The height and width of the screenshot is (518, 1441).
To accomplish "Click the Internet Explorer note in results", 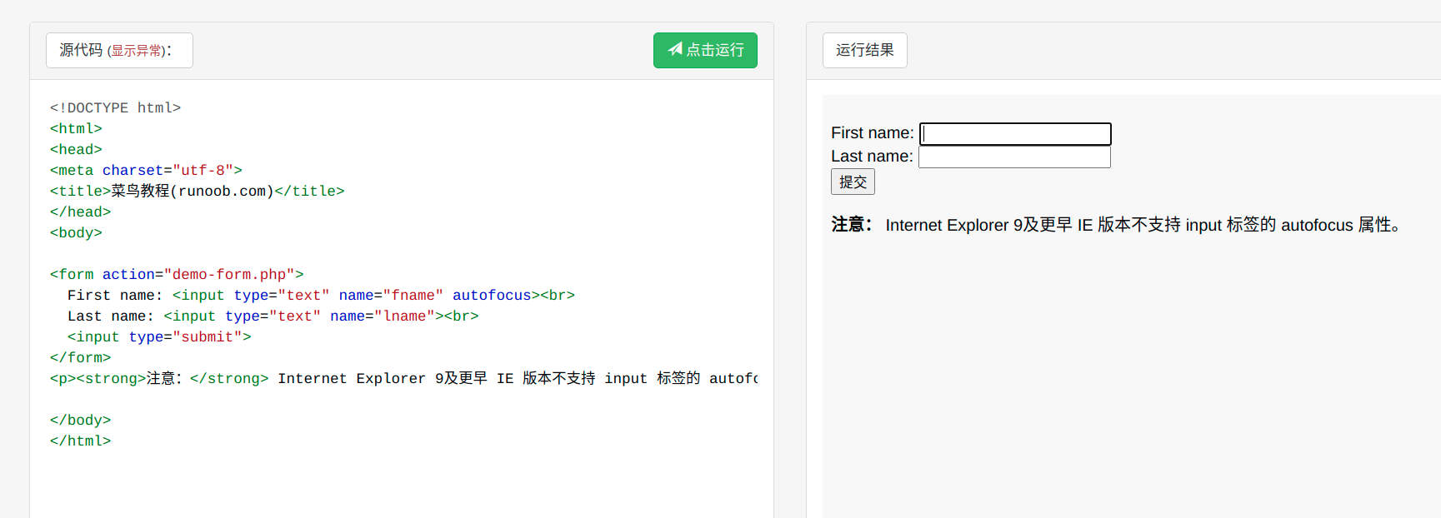I will (x=1117, y=225).
